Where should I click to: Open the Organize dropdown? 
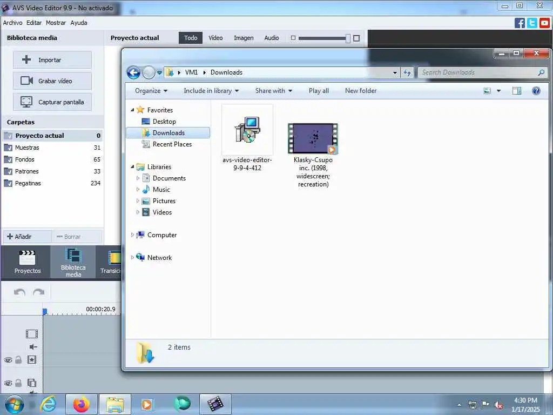click(x=151, y=91)
